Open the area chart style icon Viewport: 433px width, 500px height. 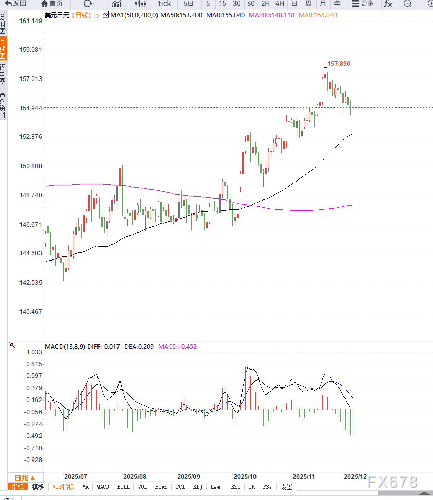(x=116, y=4)
